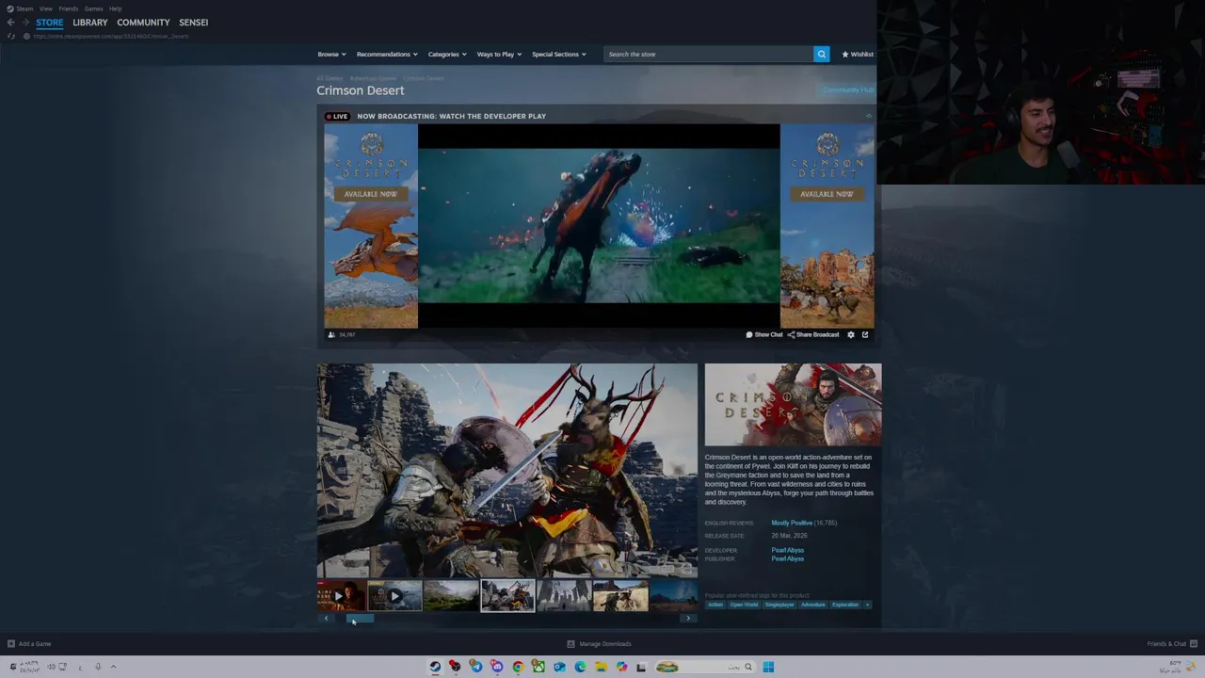Expand the Recommendations dropdown
The height and width of the screenshot is (678, 1205).
[x=386, y=54]
